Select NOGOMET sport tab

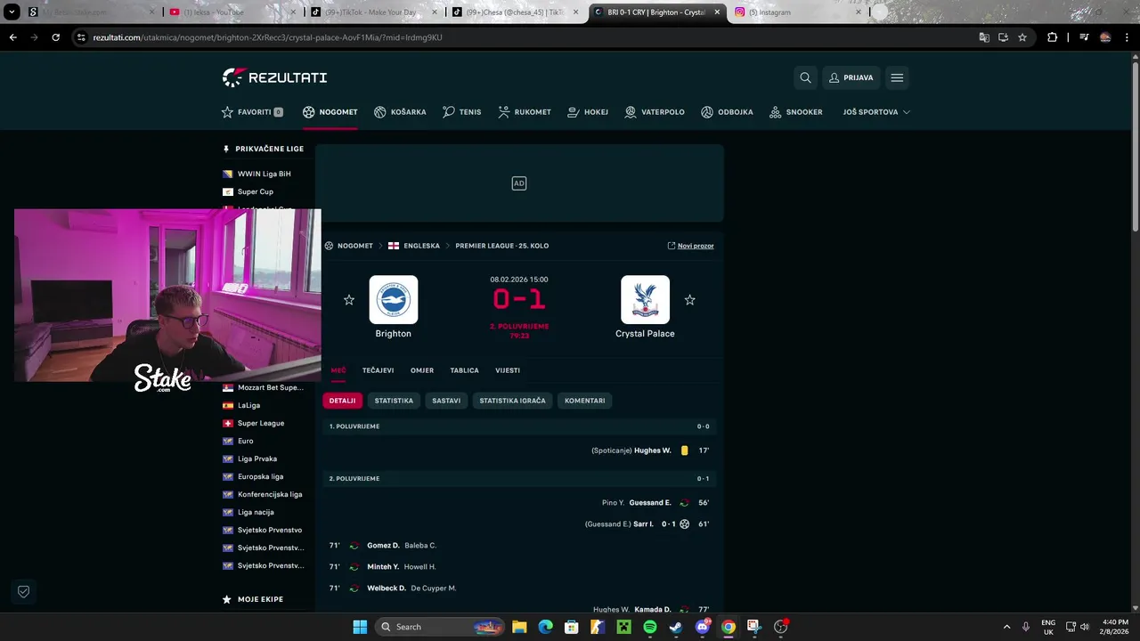330,112
